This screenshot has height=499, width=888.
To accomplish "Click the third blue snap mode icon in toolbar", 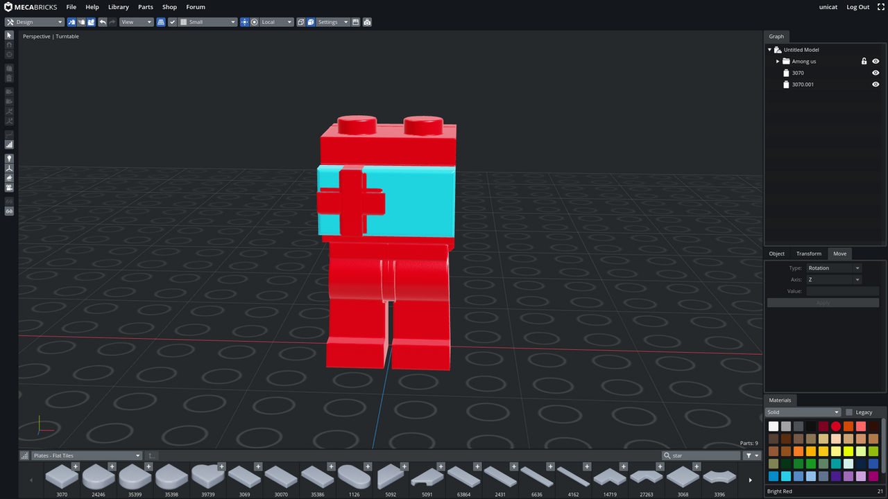I will 91,22.
